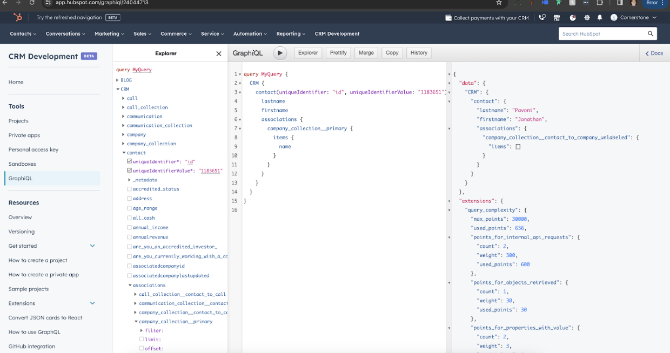
Task: Click the Error button in browser toolbar
Action: pyautogui.click(x=655, y=3)
